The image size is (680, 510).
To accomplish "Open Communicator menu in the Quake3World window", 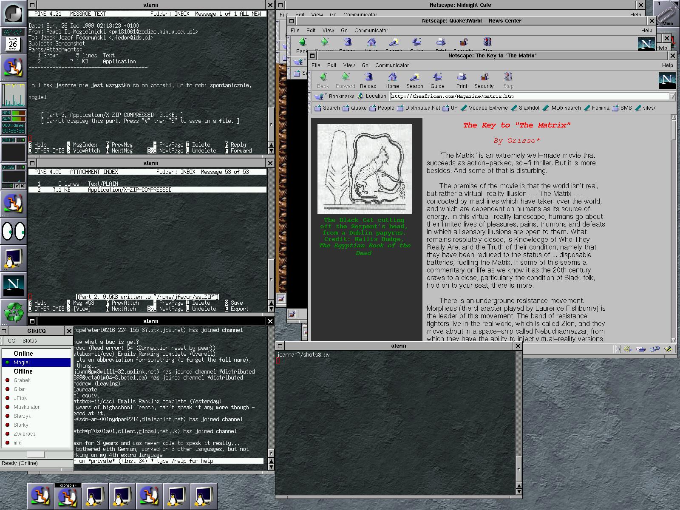I will point(371,31).
